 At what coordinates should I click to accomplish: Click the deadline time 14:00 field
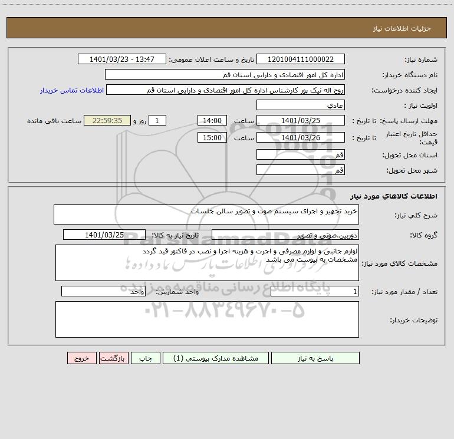pos(212,120)
